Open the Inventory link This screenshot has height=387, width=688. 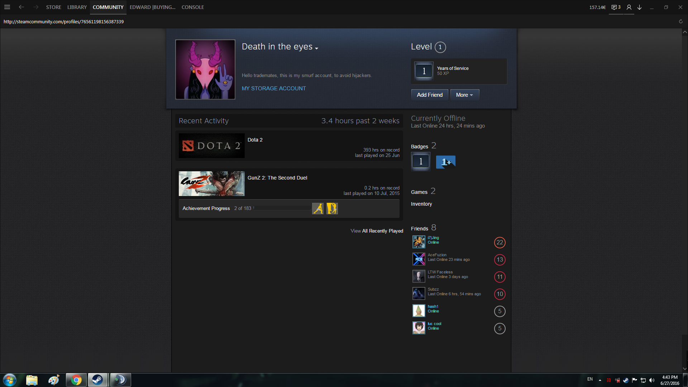[421, 204]
